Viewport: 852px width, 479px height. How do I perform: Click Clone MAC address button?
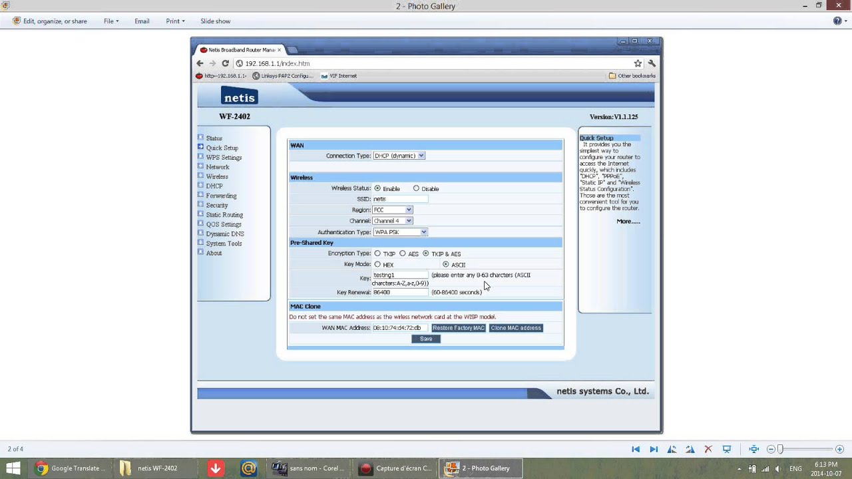coord(516,328)
